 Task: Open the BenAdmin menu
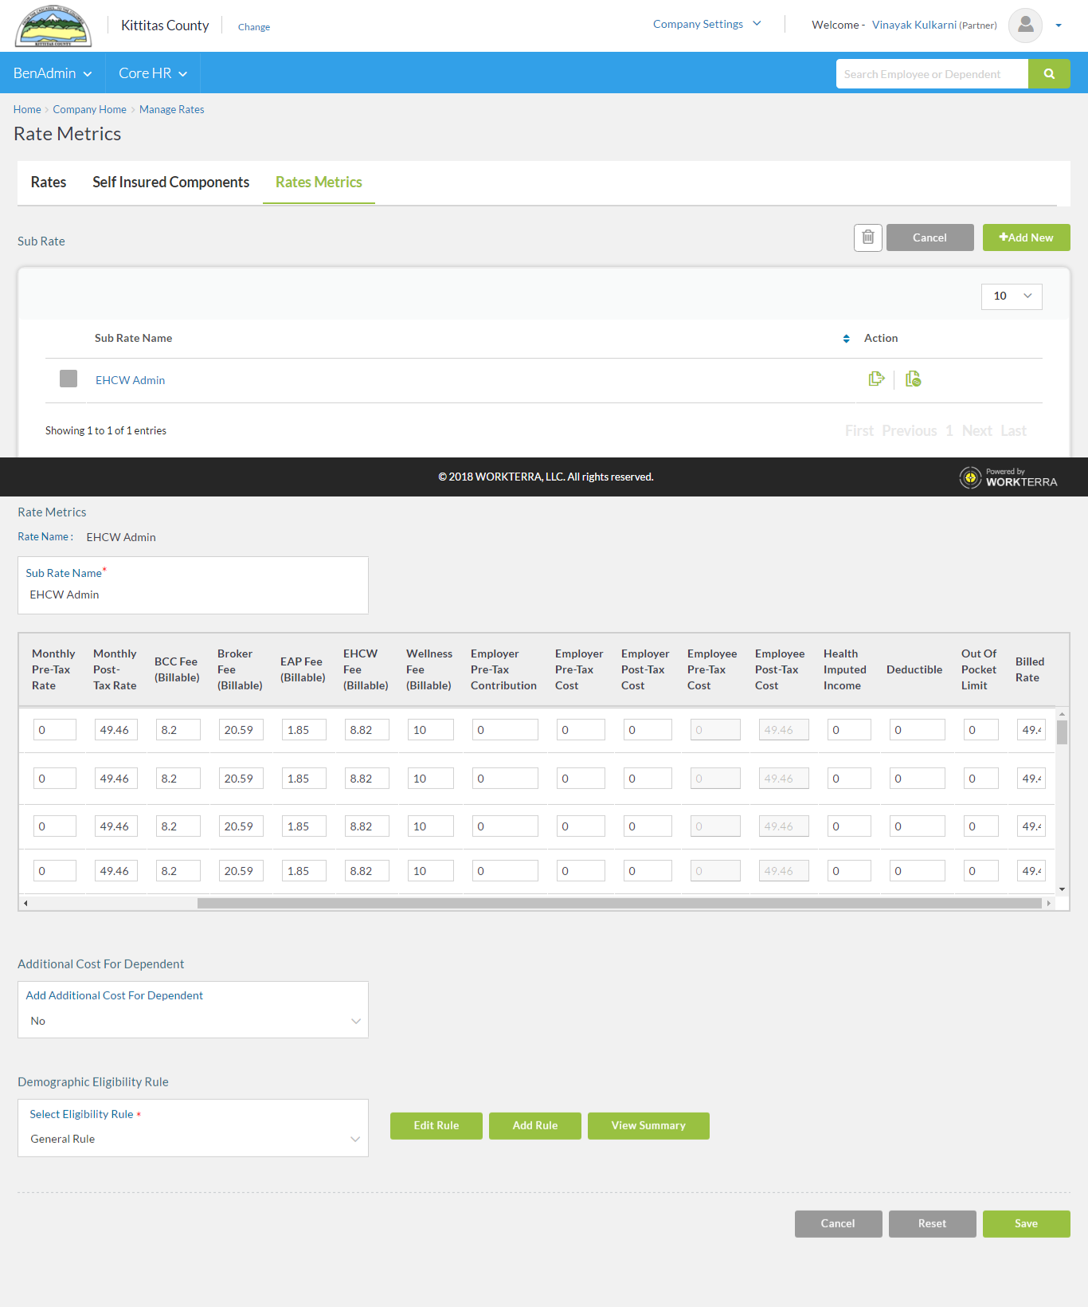pos(53,73)
